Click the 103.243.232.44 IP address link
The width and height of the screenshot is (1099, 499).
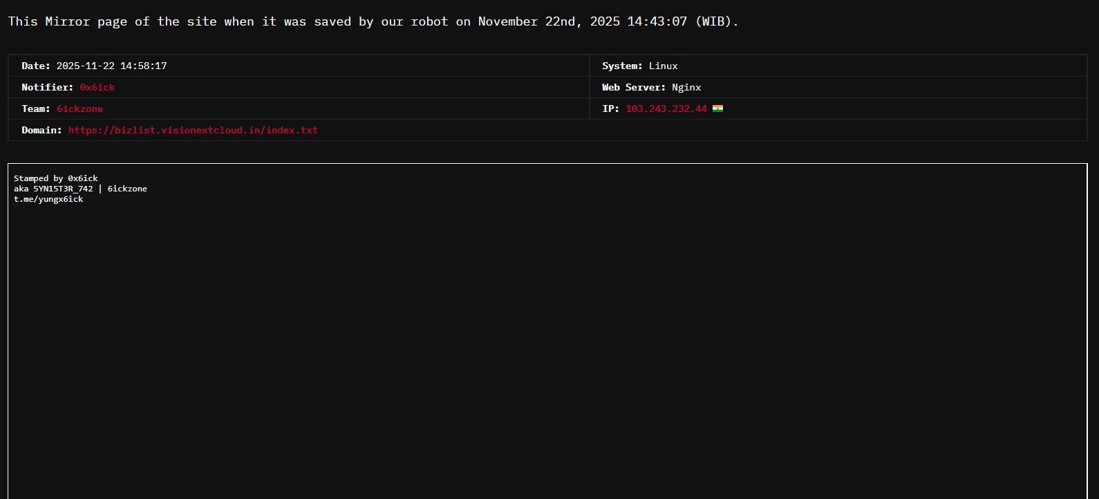(x=666, y=109)
